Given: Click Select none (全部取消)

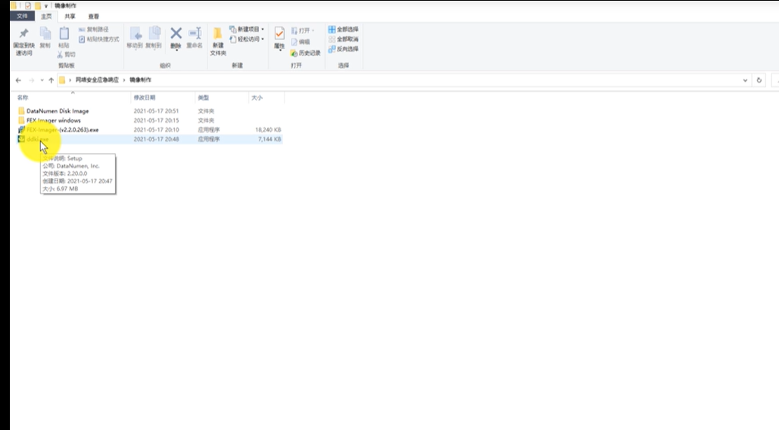Looking at the screenshot, I should (x=343, y=39).
